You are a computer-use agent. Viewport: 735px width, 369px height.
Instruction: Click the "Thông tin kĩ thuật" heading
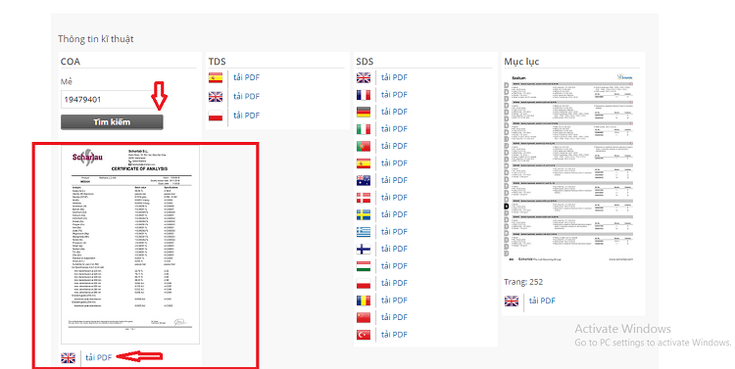(x=96, y=39)
